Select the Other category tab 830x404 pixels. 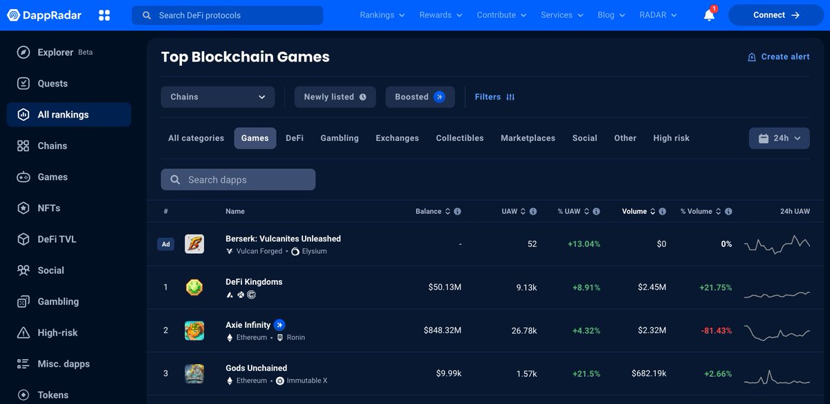pos(625,138)
